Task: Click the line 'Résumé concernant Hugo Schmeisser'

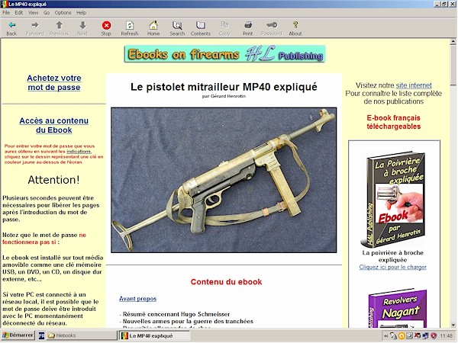Action: pos(175,314)
